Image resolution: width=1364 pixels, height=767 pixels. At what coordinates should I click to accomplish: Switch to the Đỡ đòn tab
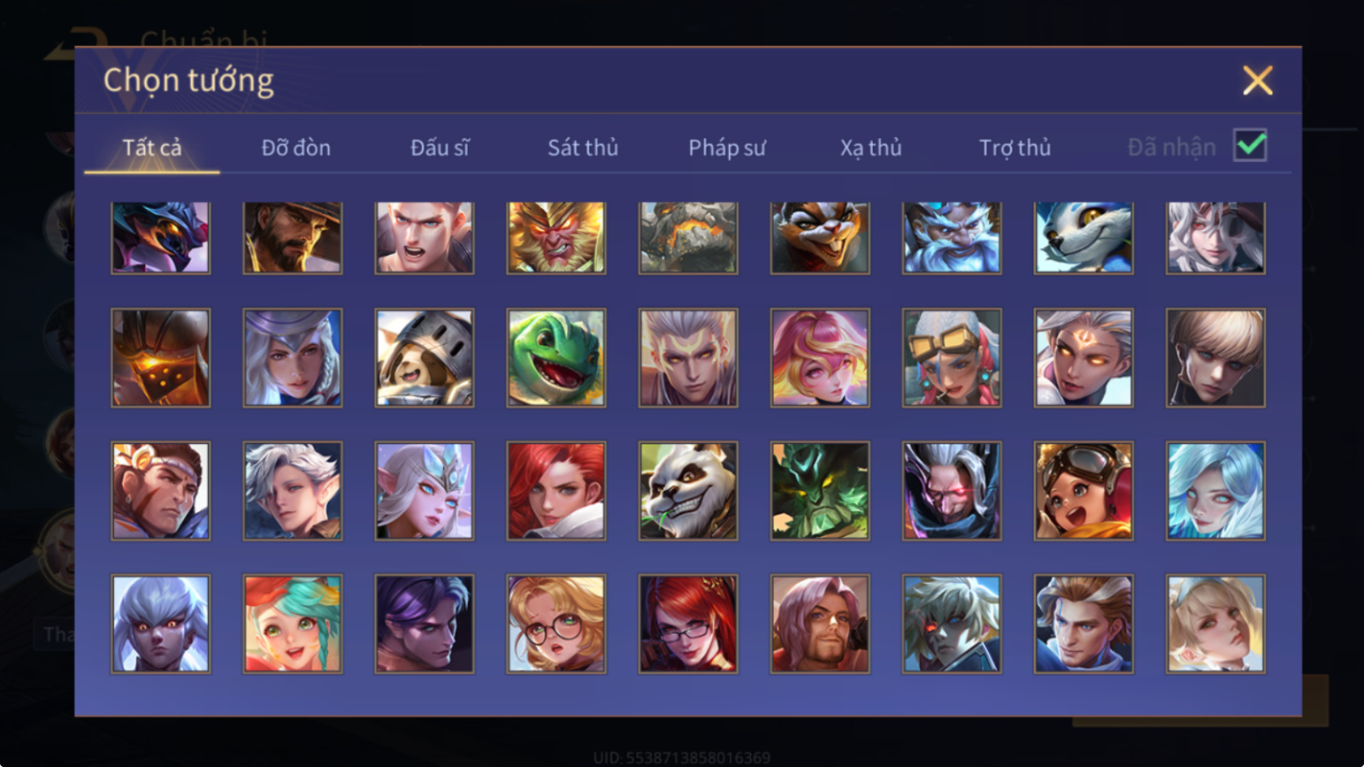[295, 148]
